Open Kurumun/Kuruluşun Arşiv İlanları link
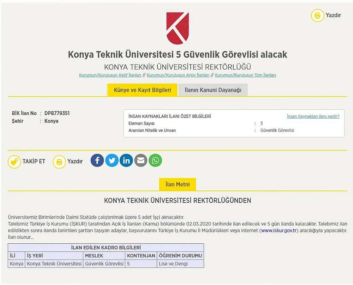 click(178, 75)
